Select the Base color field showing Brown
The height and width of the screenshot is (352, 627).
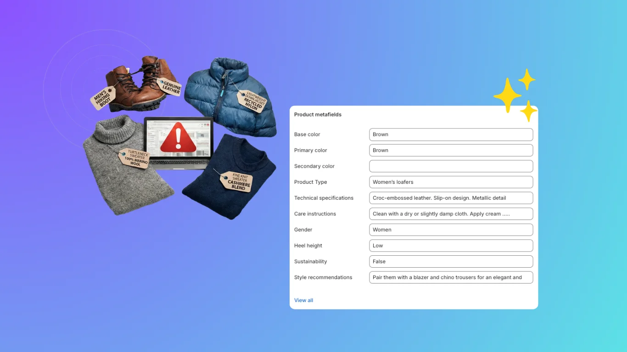451,134
